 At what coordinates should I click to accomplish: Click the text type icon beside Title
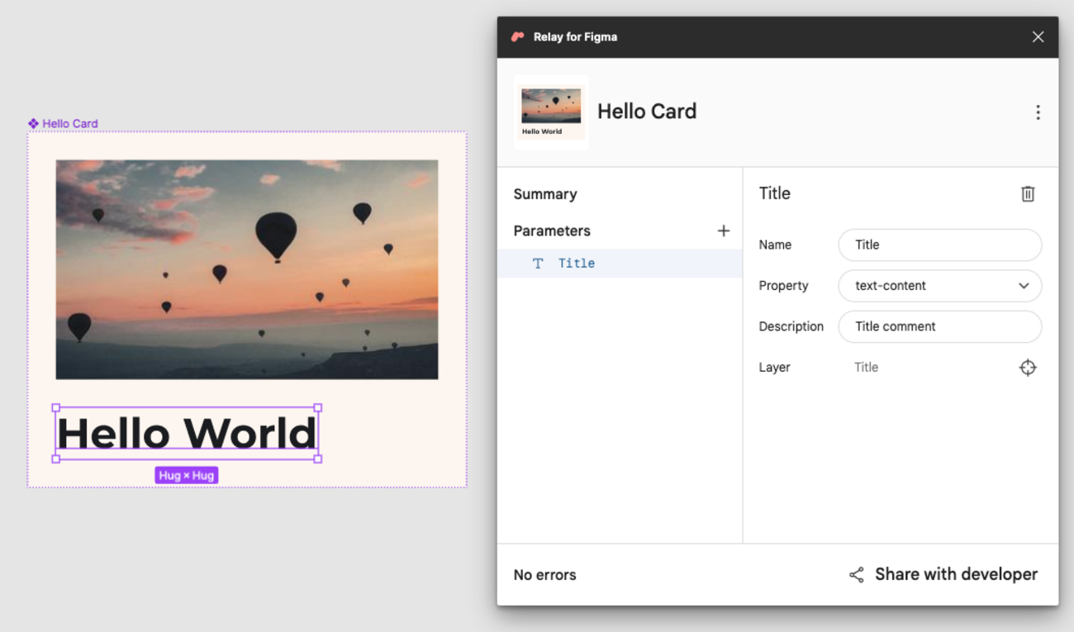tap(538, 264)
